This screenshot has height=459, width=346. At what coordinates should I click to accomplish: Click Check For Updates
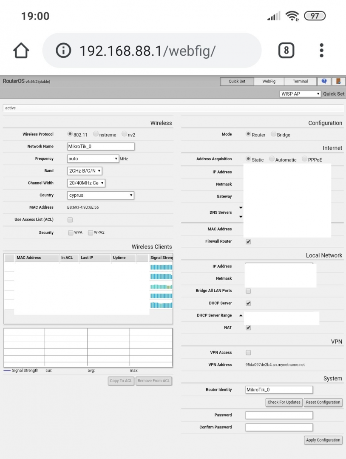point(284,402)
